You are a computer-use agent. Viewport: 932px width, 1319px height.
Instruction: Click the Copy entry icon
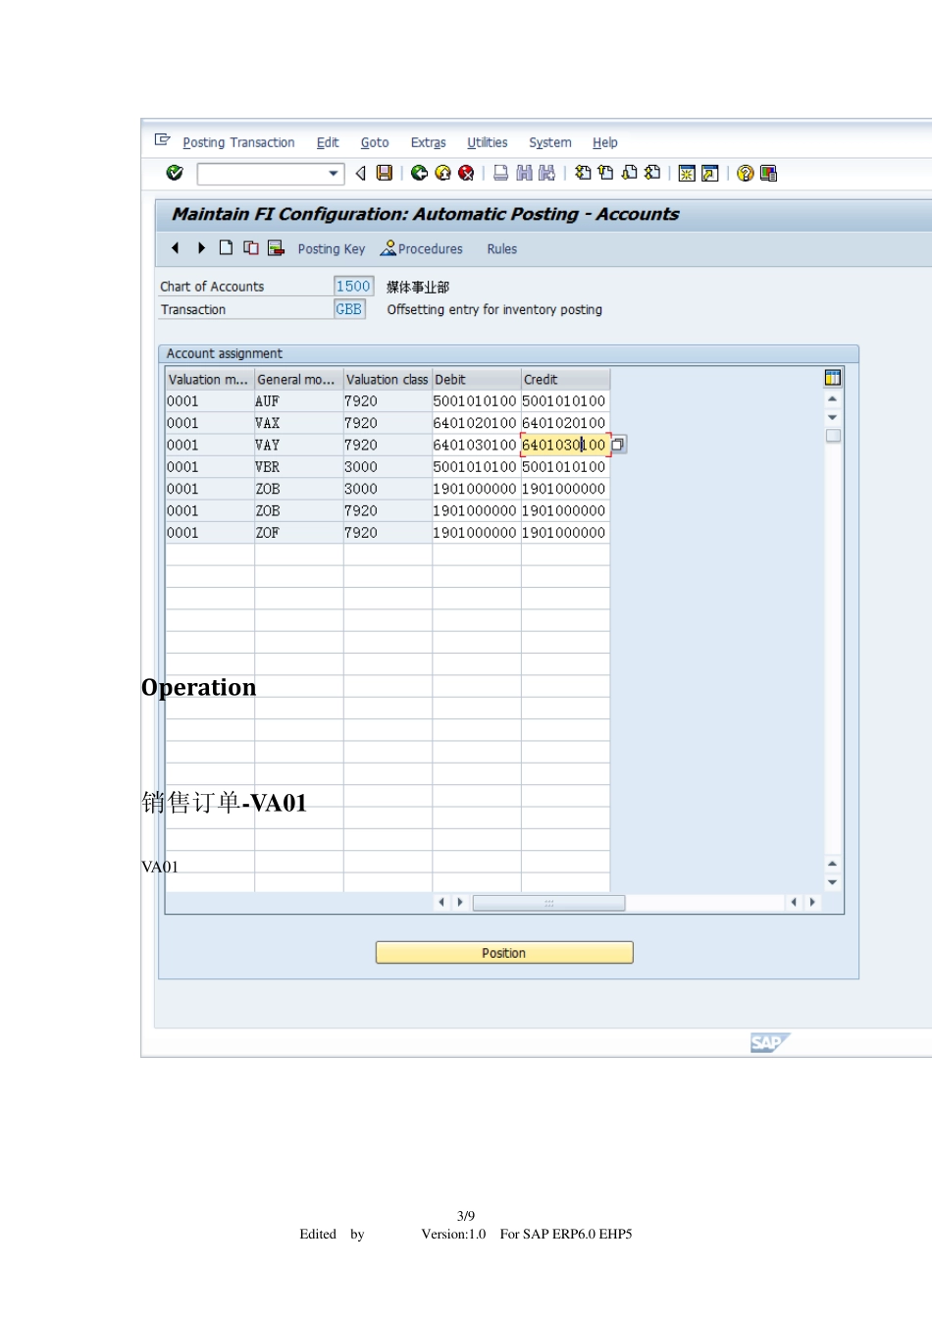coord(251,247)
